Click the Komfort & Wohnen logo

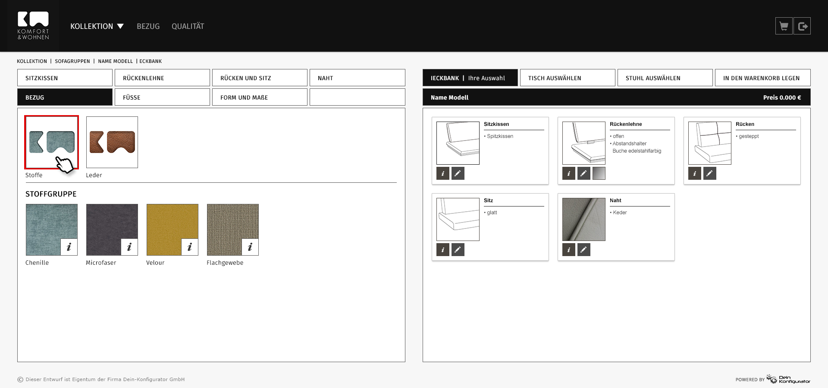pyautogui.click(x=33, y=26)
